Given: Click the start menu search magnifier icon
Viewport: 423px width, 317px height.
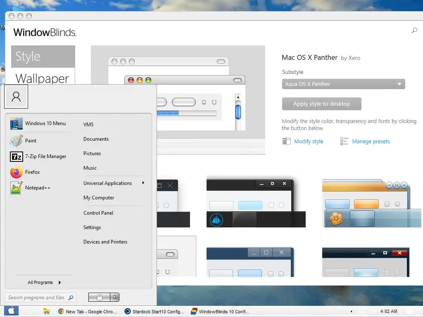Looking at the screenshot, I should click(x=71, y=298).
